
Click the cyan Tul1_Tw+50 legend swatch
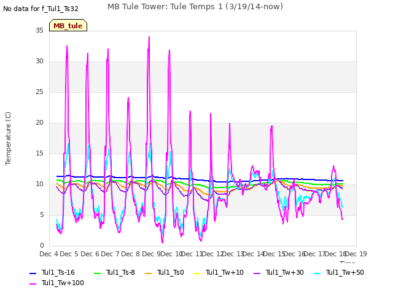(x=317, y=273)
